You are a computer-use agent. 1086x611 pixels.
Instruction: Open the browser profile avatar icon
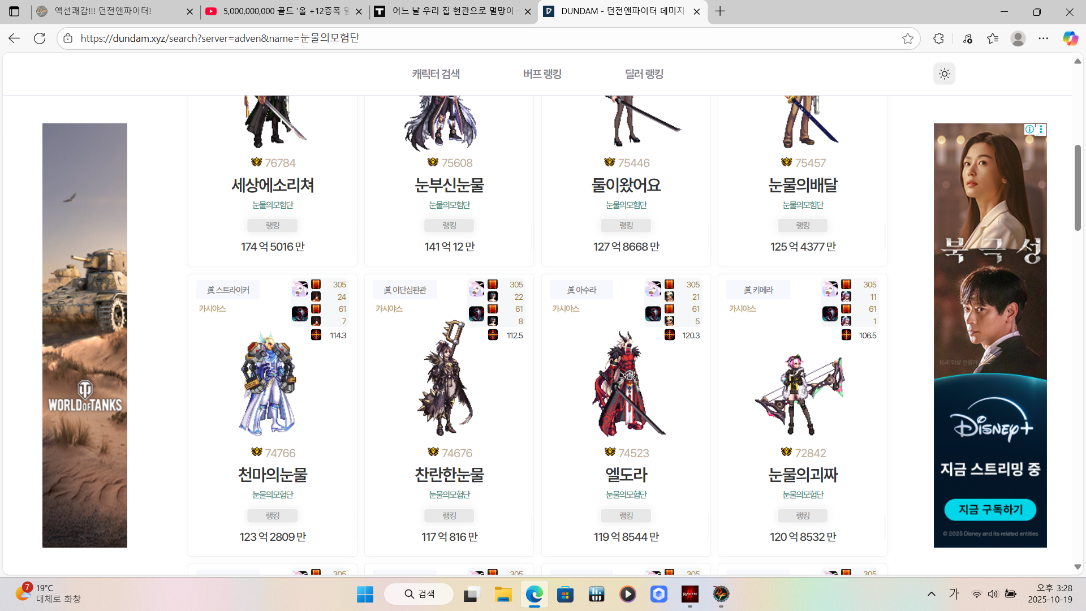coord(1018,38)
